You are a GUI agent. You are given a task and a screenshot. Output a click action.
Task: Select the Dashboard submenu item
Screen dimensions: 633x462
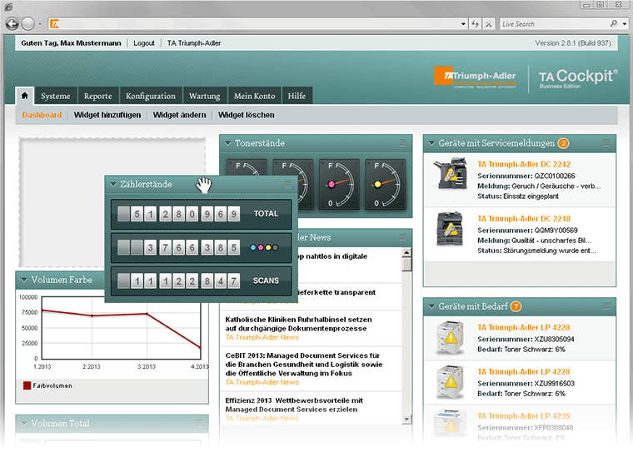point(42,115)
